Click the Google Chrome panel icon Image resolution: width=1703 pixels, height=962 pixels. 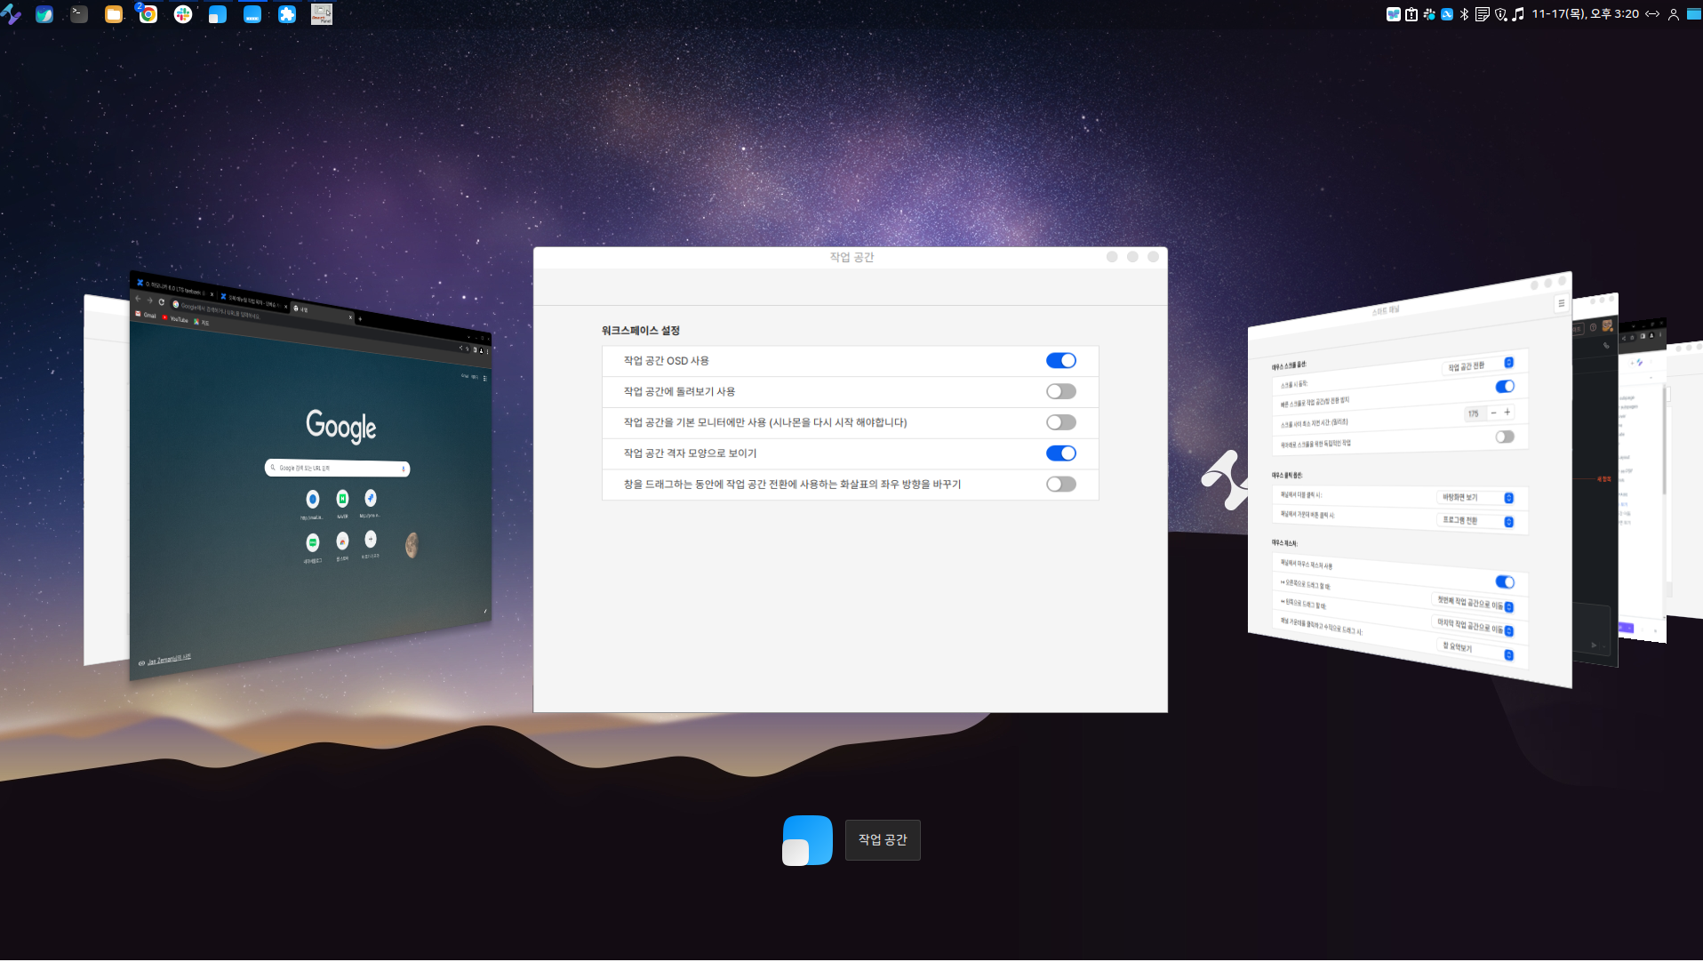point(148,14)
